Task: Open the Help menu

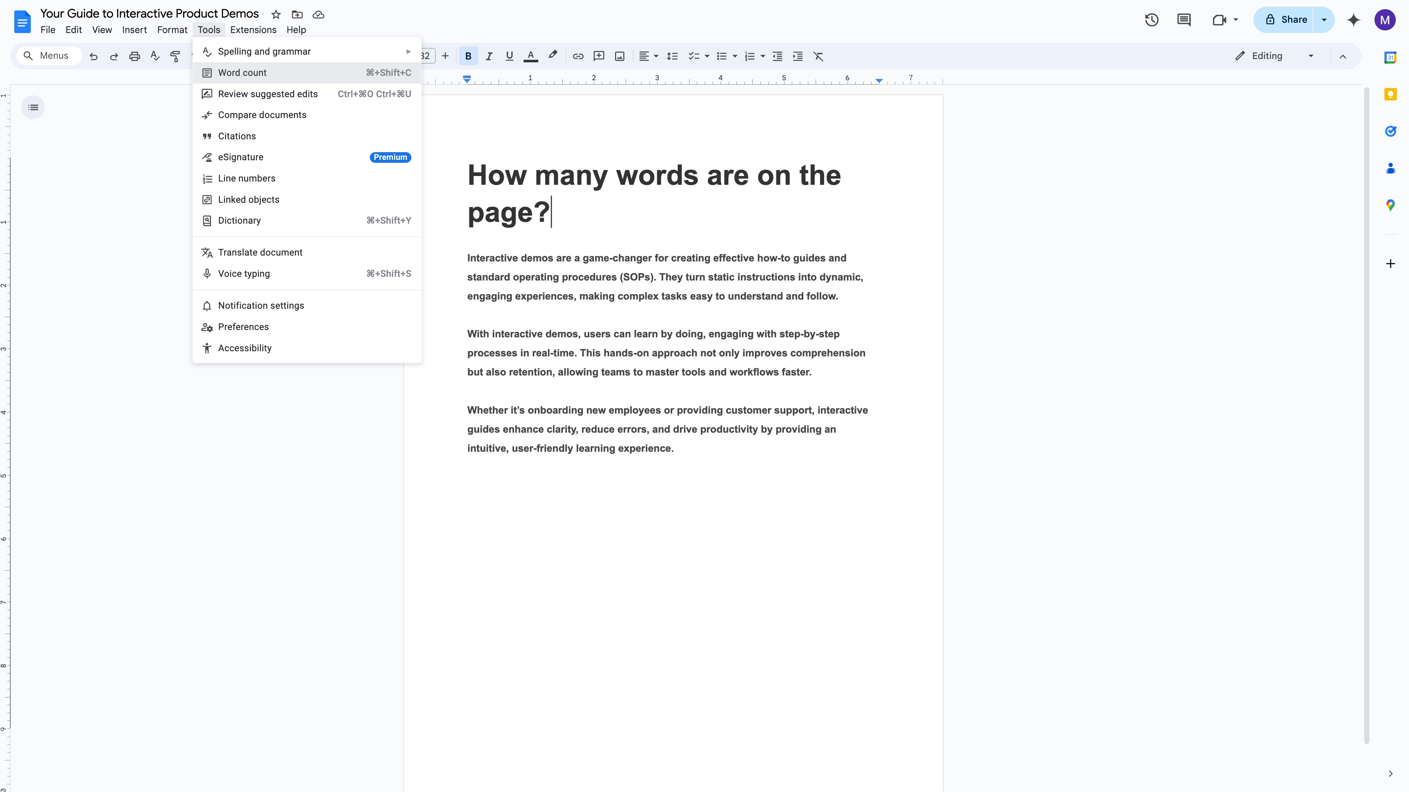Action: 296,30
